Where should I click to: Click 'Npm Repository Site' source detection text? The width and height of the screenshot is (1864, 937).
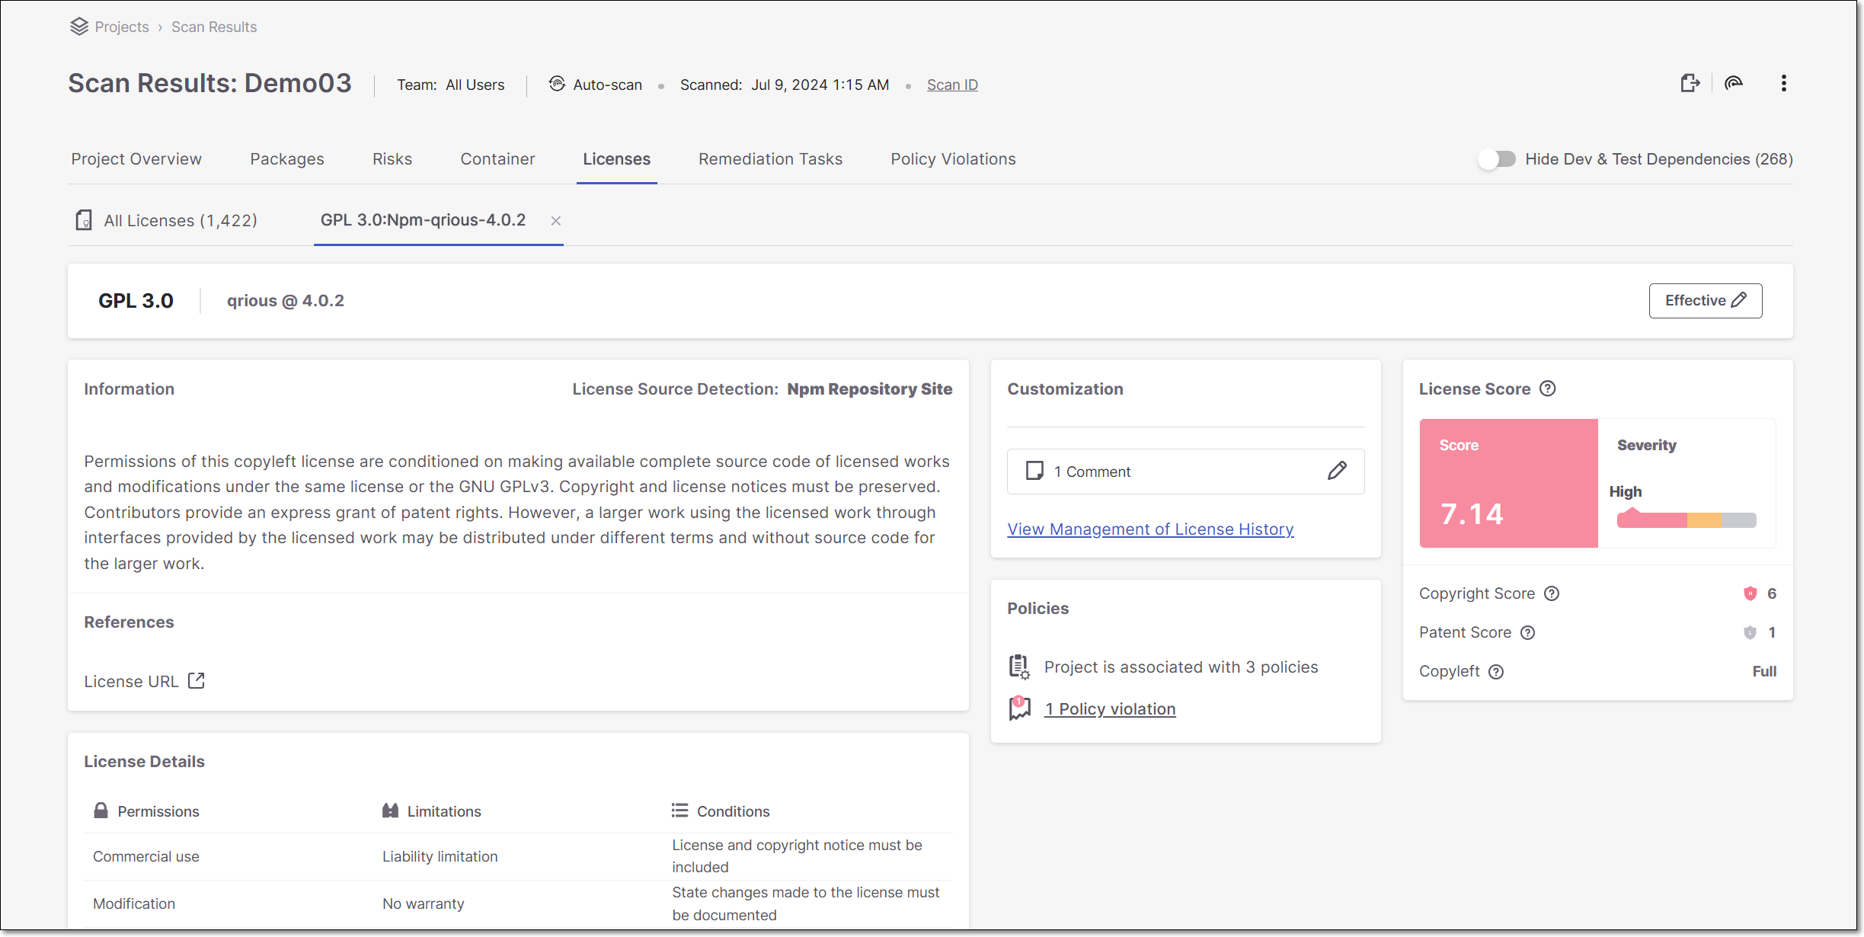[x=870, y=389]
